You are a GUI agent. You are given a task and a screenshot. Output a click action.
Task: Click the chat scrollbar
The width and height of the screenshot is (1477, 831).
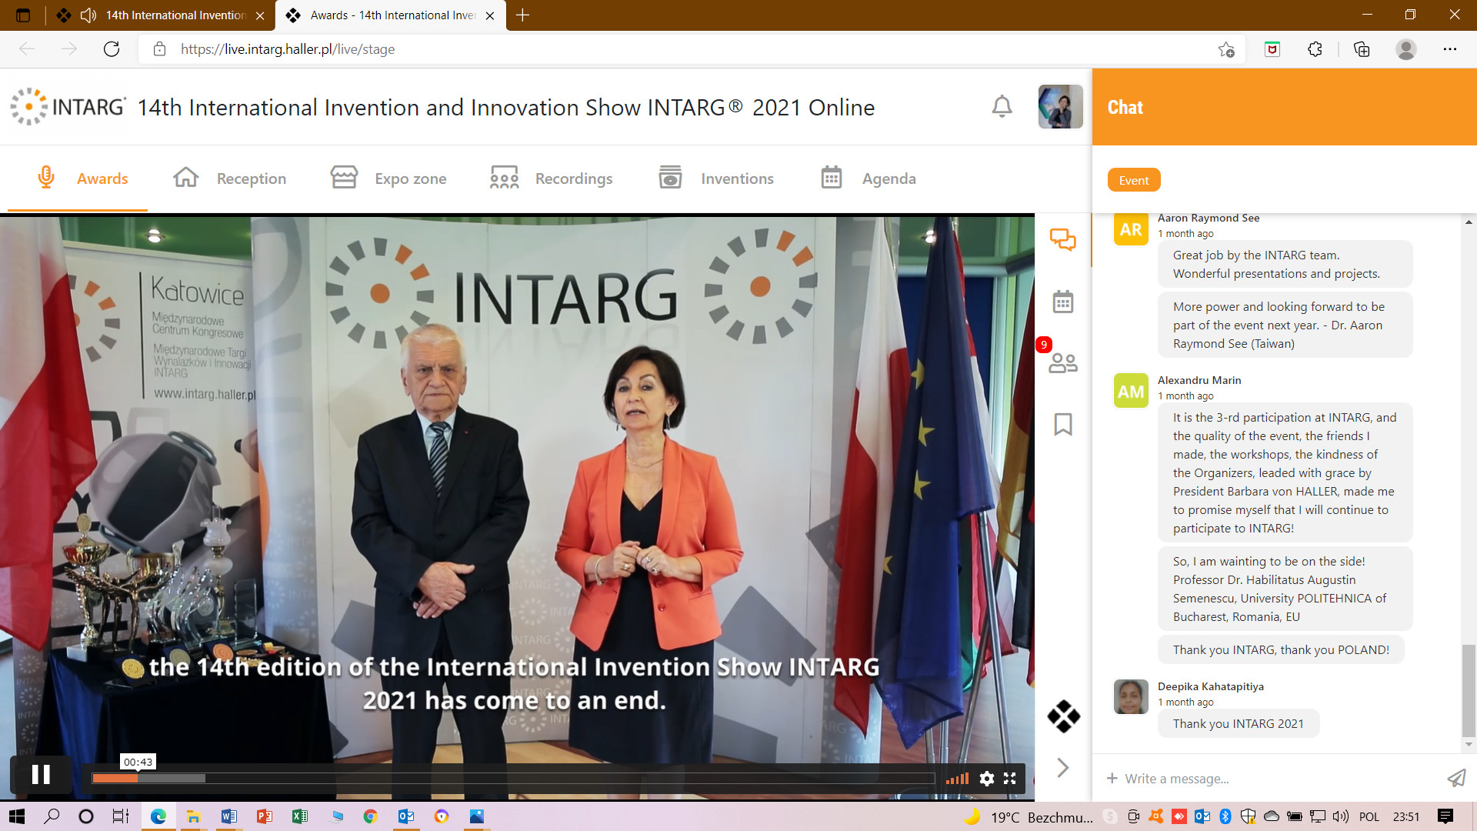(x=1469, y=691)
